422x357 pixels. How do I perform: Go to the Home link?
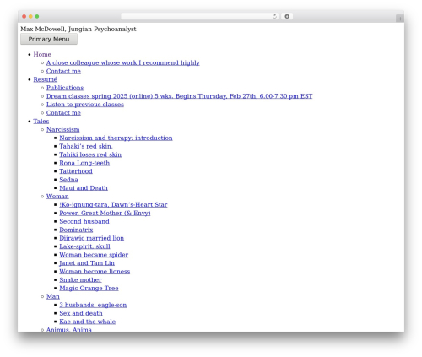(42, 54)
